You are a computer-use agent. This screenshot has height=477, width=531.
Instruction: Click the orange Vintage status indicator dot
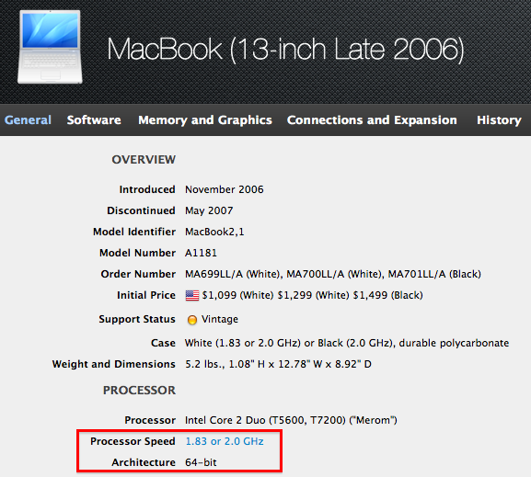pos(192,320)
